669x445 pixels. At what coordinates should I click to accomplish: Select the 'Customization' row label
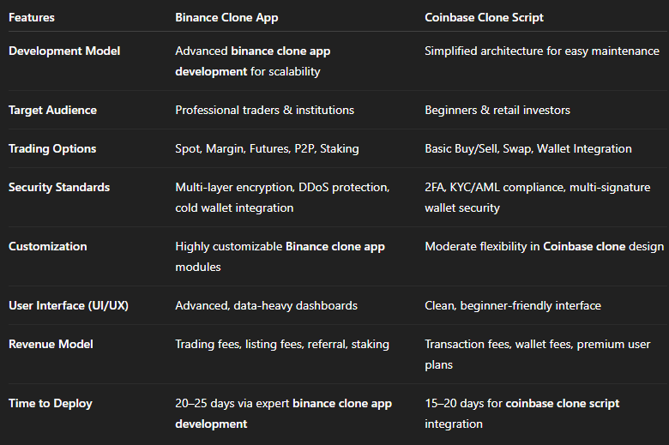point(47,246)
